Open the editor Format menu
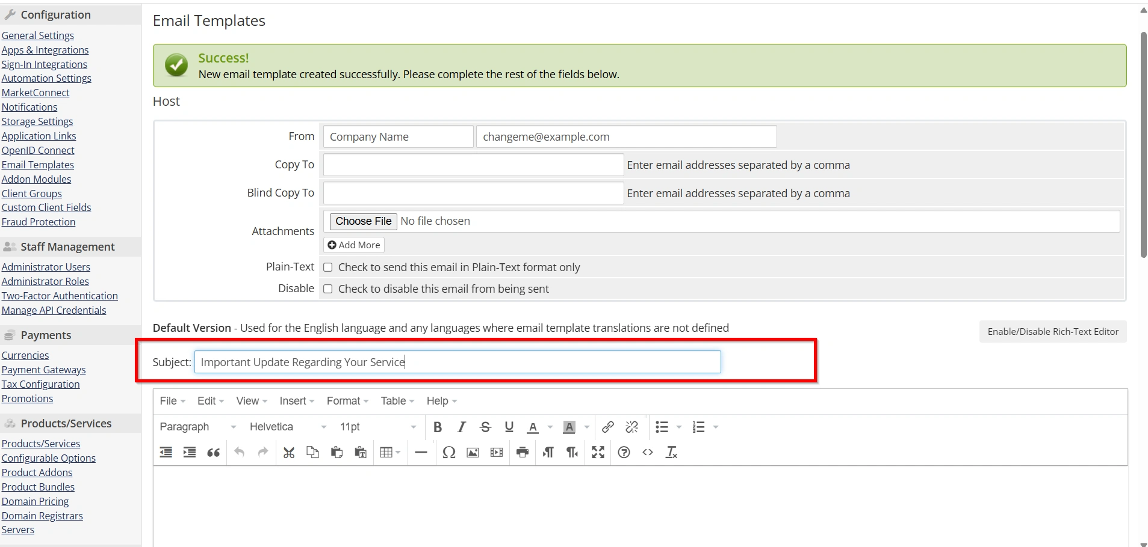The width and height of the screenshot is (1148, 547). pos(347,401)
